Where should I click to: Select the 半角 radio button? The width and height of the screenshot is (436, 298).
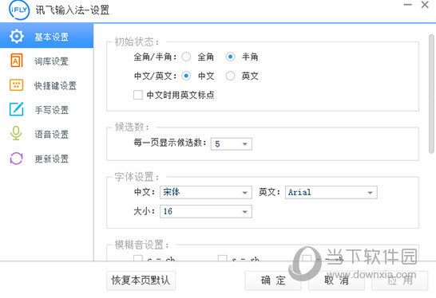pyautogui.click(x=230, y=57)
